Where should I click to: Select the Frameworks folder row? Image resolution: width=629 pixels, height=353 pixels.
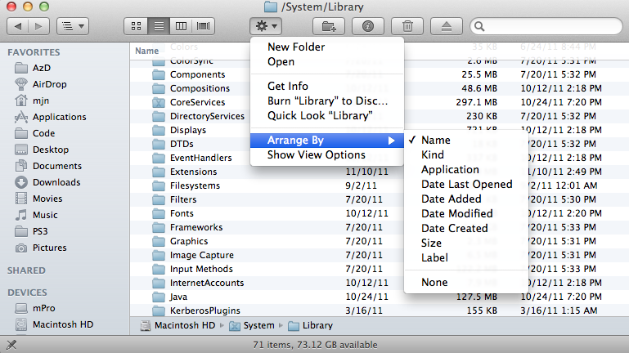click(x=379, y=227)
